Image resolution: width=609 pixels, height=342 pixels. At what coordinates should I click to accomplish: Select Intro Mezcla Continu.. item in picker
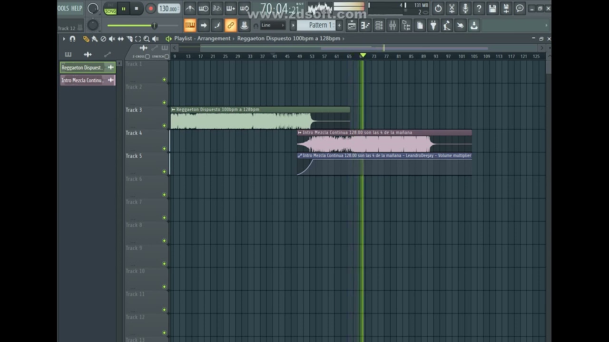(x=88, y=80)
